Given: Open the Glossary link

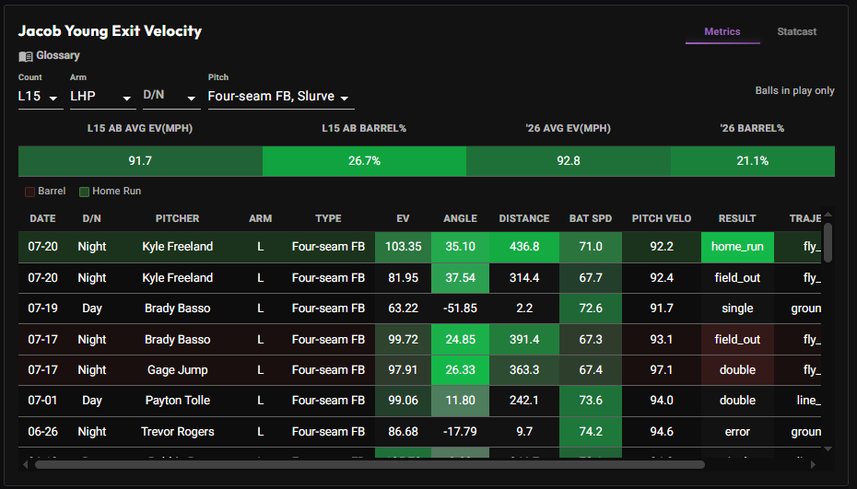Looking at the screenshot, I should pos(58,56).
